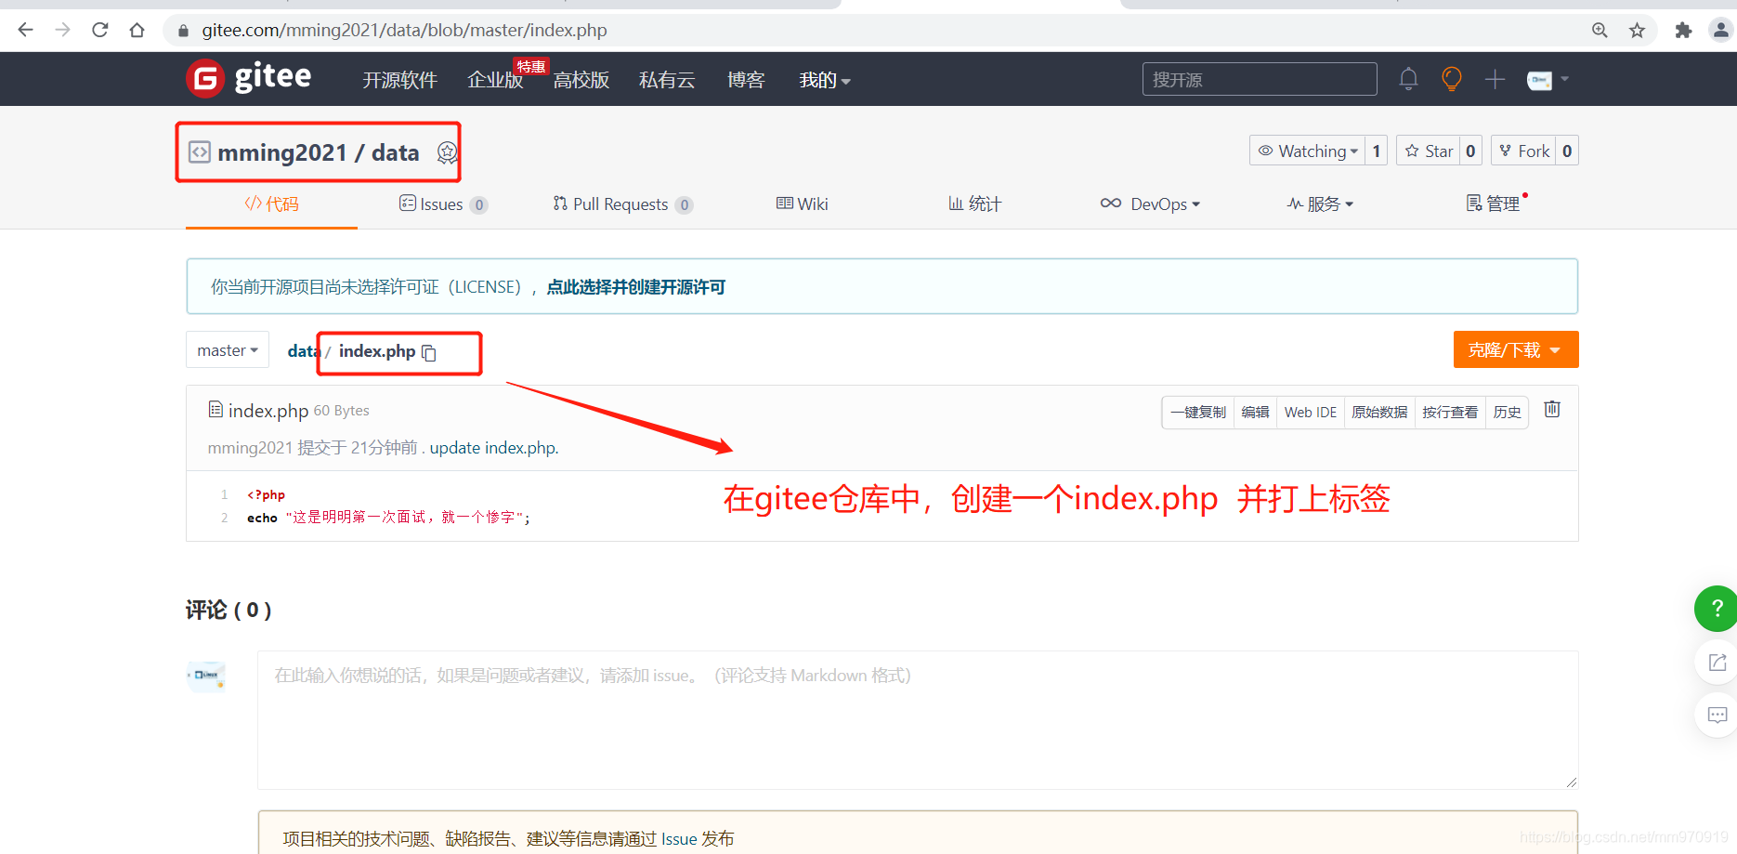Click the Gitee logo
The height and width of the screenshot is (854, 1737).
pyautogui.click(x=249, y=78)
